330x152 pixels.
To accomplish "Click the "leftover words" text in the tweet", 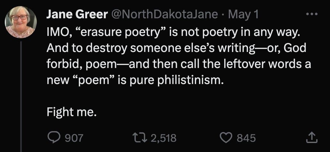I will pyautogui.click(x=267, y=64).
